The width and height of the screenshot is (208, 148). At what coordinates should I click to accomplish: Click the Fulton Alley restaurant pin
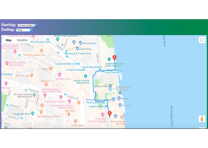(x=75, y=121)
